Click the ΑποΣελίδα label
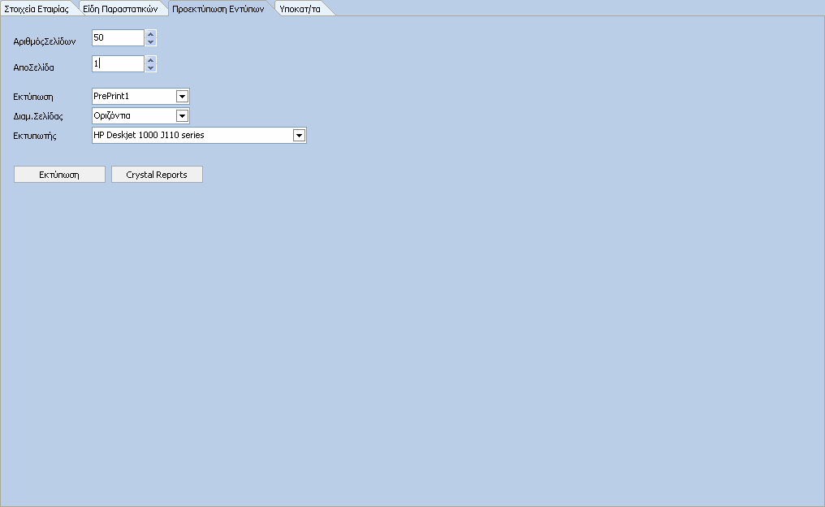Viewport: 825px width, 507px height. coord(33,67)
